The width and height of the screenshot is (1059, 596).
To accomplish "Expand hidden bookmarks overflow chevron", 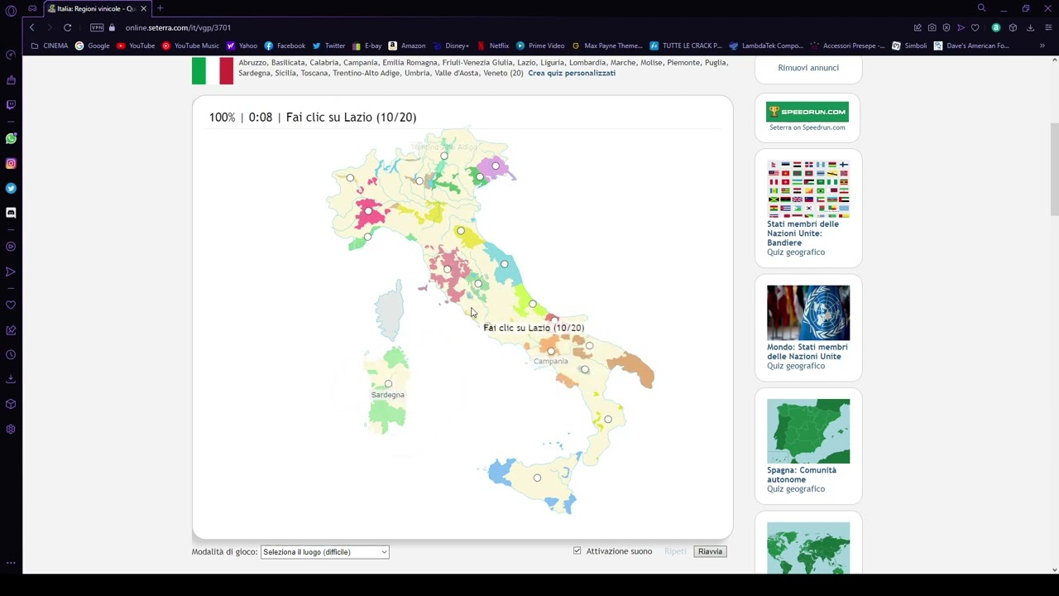I will coord(1042,46).
